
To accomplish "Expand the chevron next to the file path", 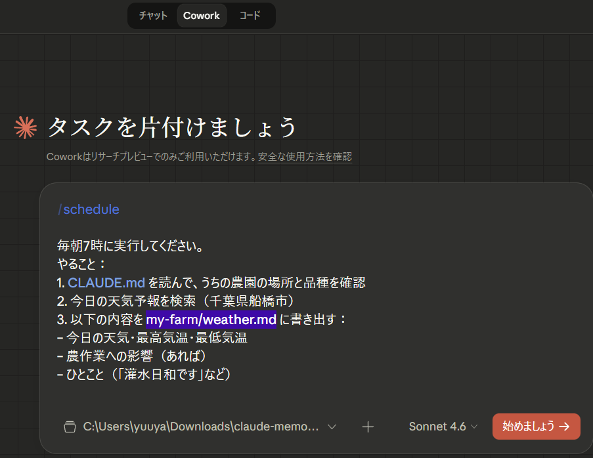I will [x=332, y=427].
